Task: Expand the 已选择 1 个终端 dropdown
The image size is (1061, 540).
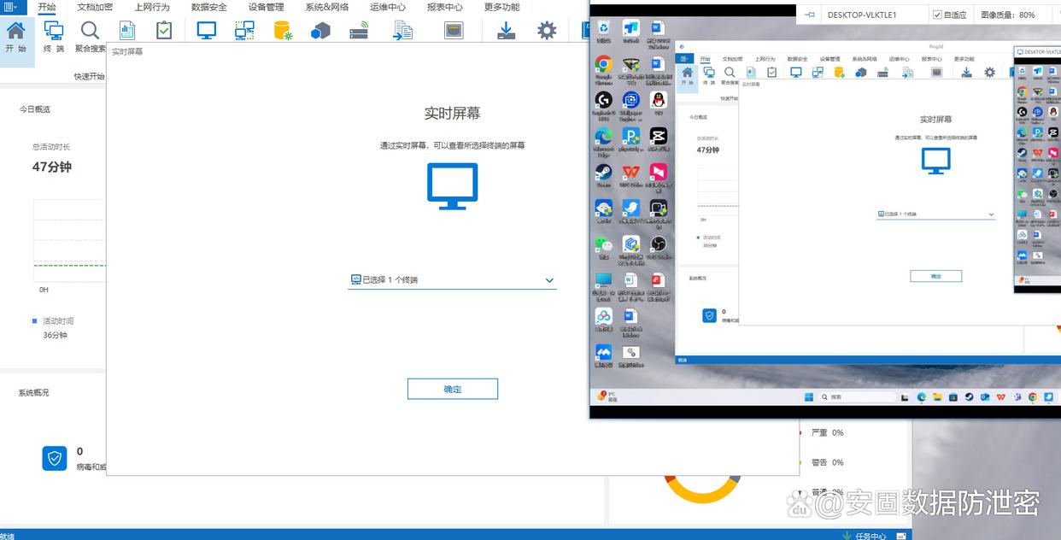Action: coord(549,280)
